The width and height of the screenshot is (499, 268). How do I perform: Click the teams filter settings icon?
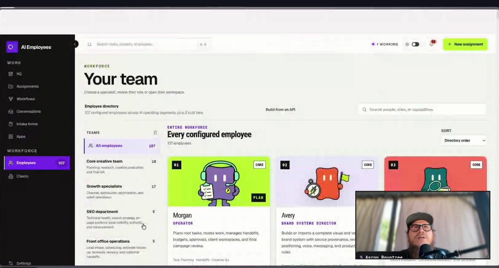click(x=155, y=133)
